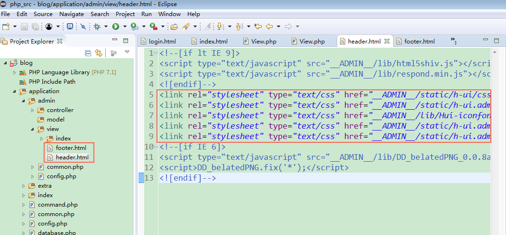This screenshot has width=506, height=235.
Task: Click Last Edit Location icon
Action: [258, 27]
